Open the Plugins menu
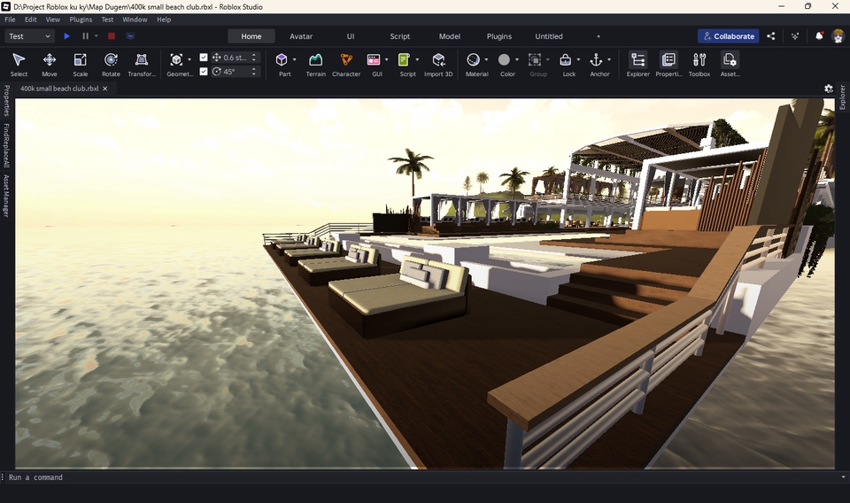This screenshot has width=850, height=503. (x=81, y=19)
